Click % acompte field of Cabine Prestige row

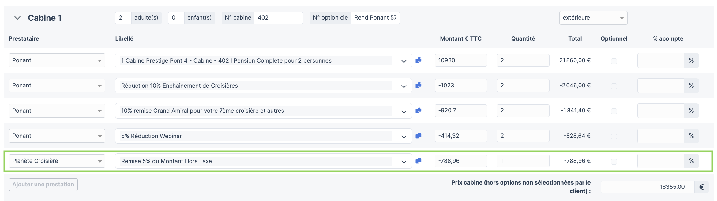(661, 60)
